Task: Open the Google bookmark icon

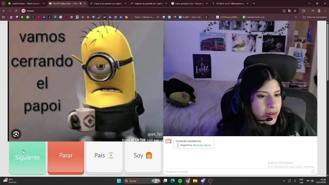Action: tap(61, 17)
